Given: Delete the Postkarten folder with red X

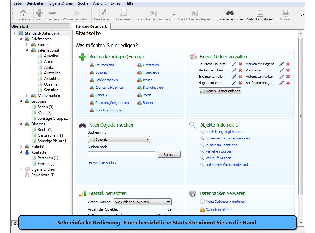Looking at the screenshot, I should pos(288,70).
